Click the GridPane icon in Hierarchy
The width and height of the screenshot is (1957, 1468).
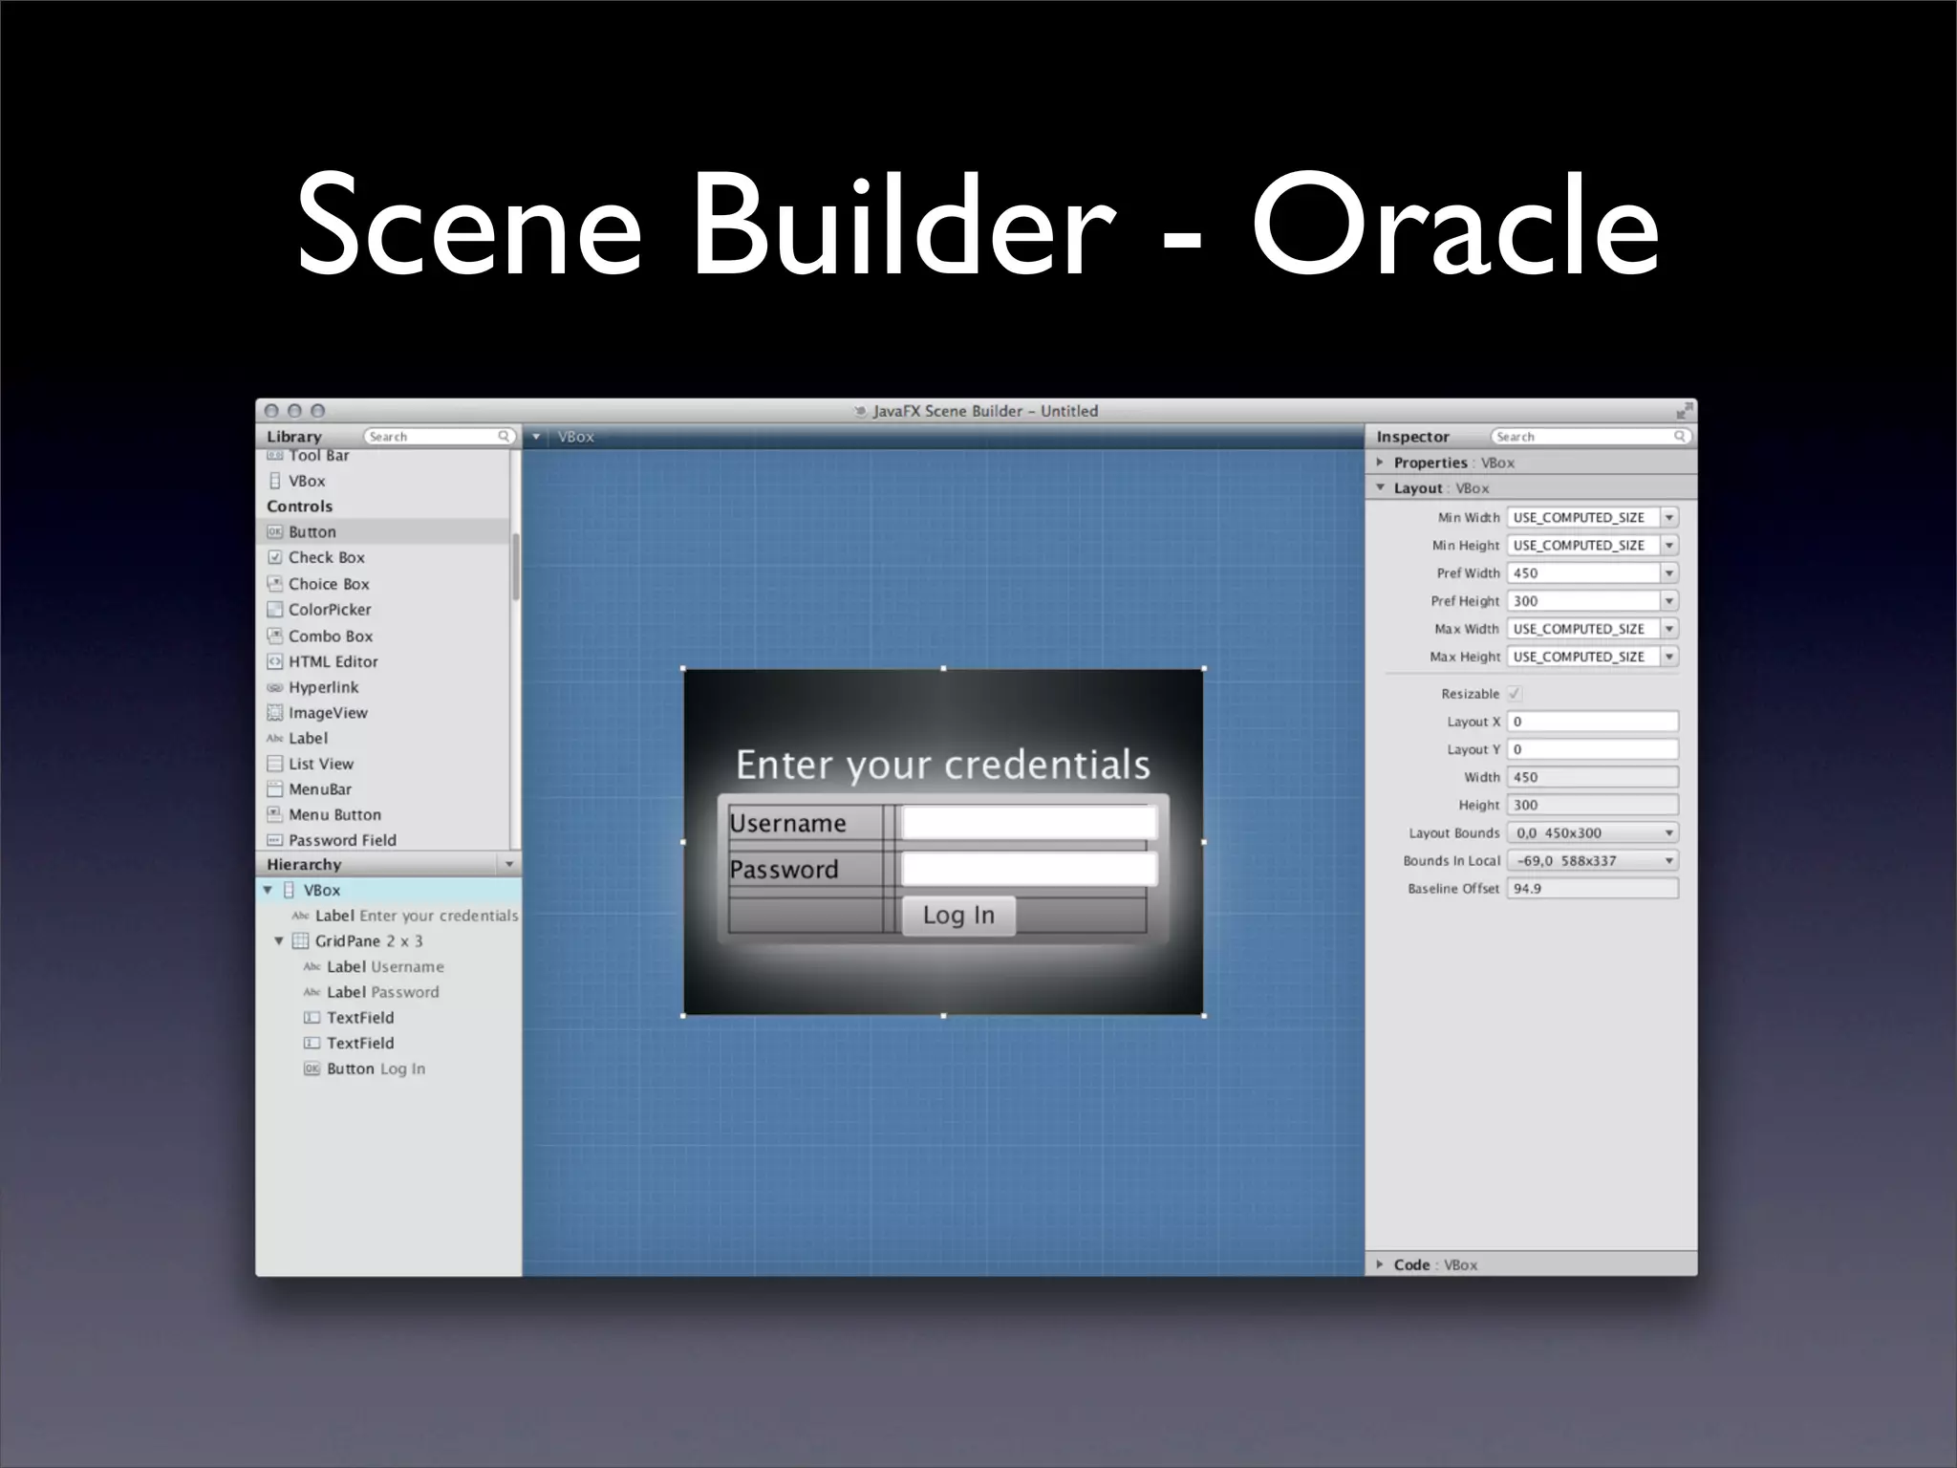point(300,941)
